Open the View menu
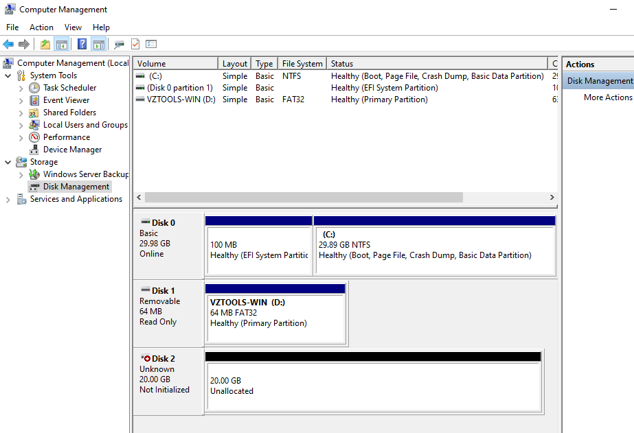This screenshot has width=634, height=433. (73, 27)
